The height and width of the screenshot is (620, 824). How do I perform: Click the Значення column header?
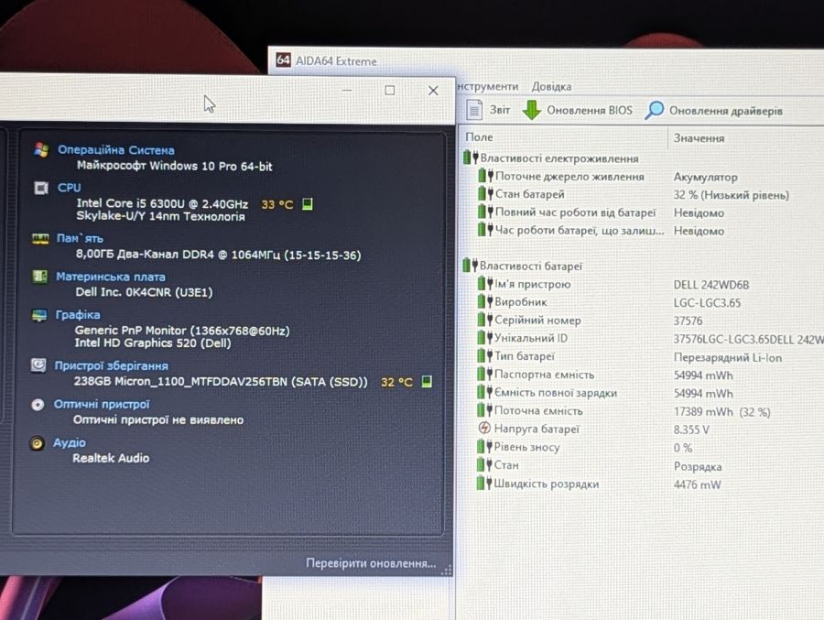(x=699, y=138)
